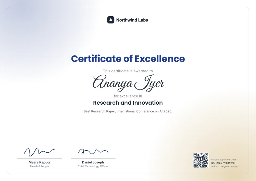Screen dimensions: 256x181
Task: Click the name 'Meera Kapoor'
Action: tap(39, 162)
